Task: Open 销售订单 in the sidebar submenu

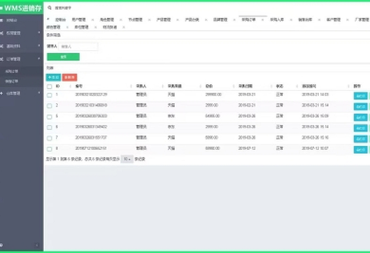Action: point(12,81)
